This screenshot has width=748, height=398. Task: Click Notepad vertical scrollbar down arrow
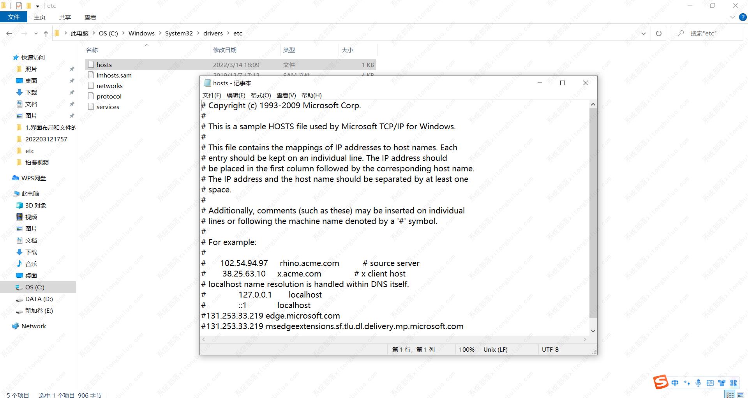point(593,331)
